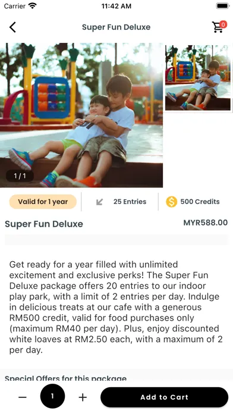The height and width of the screenshot is (414, 233).
Task: Tap the quantity circle showing 1
Action: [52, 396]
